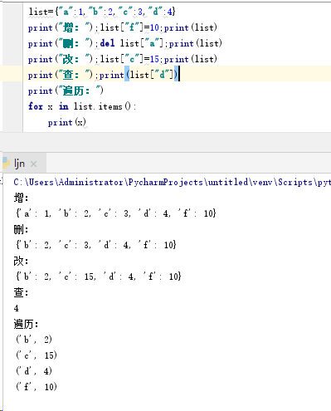Click output dictionary containing 'c': 15
Viewport: 331px width, 411px height.
pos(98,276)
